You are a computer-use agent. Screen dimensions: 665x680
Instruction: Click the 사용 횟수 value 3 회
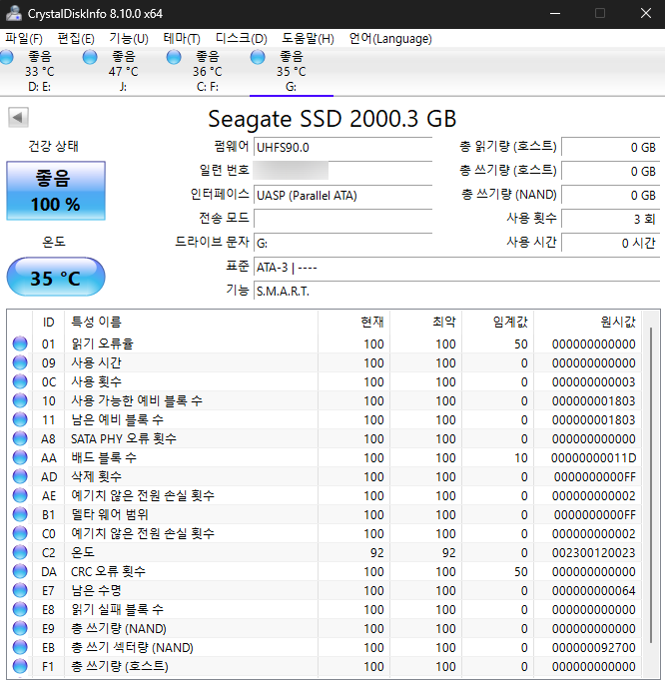pyautogui.click(x=611, y=219)
